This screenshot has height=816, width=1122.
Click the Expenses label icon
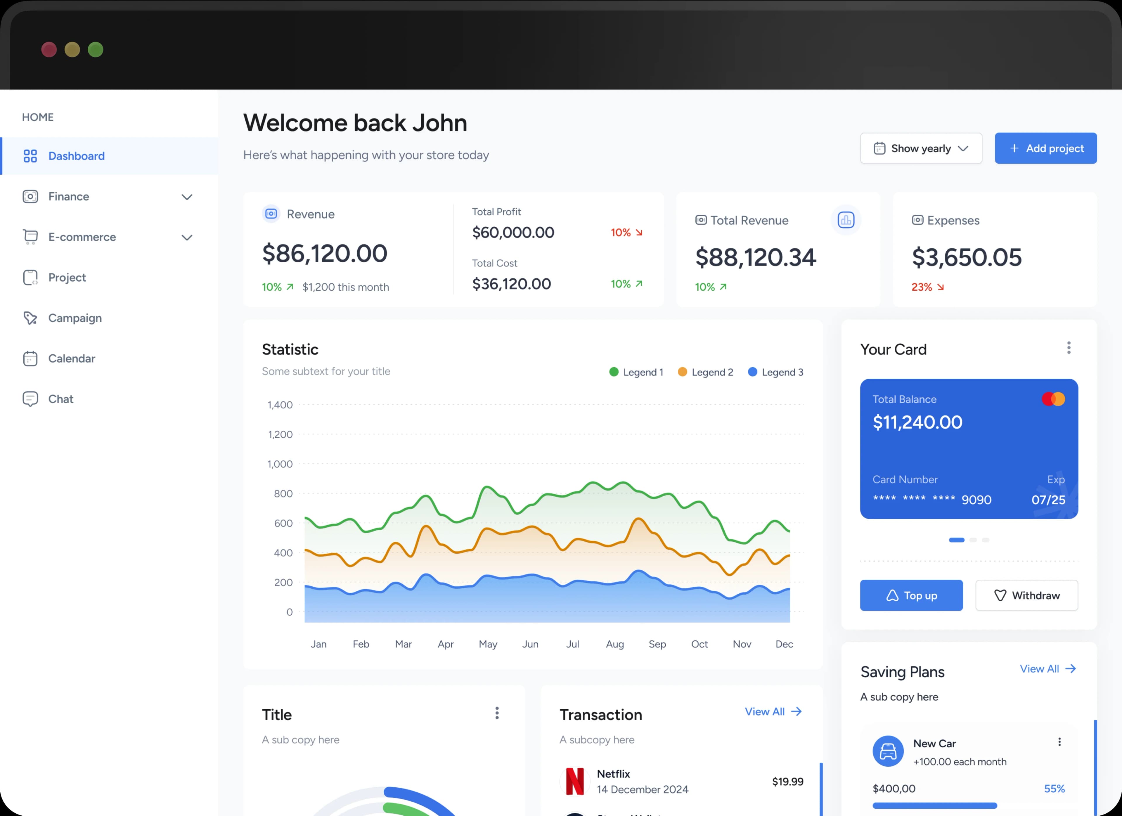pos(918,220)
